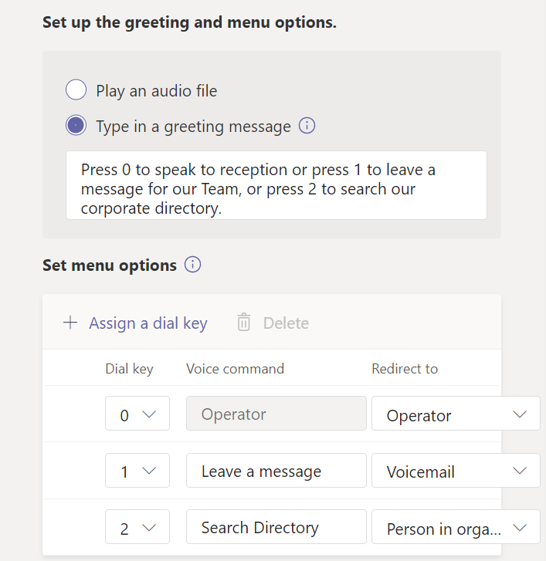
Task: Select the Play an audio file option
Action: 76,91
